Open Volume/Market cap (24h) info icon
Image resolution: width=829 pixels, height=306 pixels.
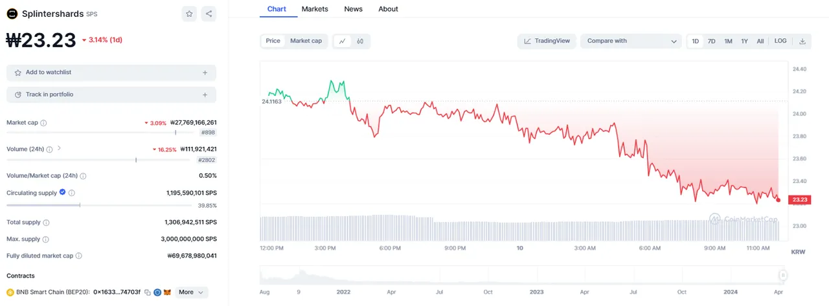(x=83, y=176)
